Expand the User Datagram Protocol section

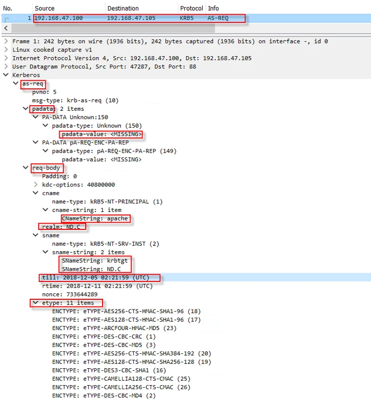6,66
